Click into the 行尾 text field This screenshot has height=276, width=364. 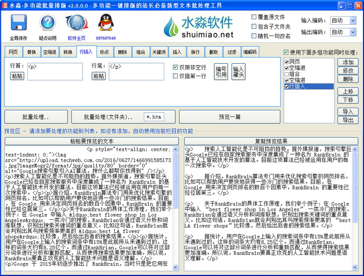point(136,71)
